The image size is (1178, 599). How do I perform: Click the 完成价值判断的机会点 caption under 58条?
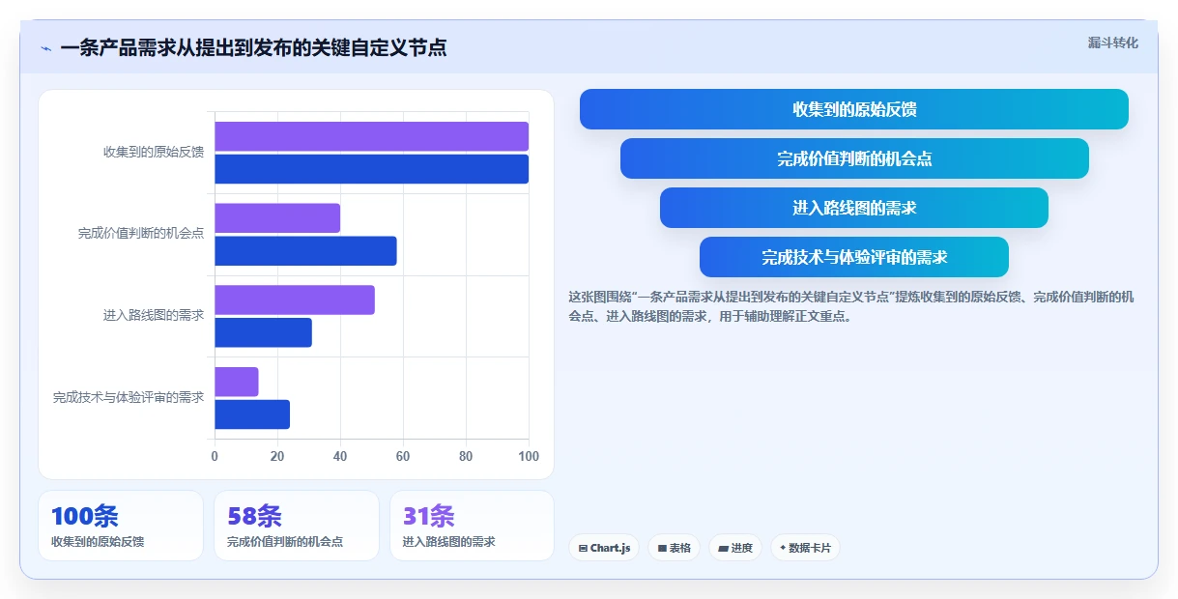[285, 542]
